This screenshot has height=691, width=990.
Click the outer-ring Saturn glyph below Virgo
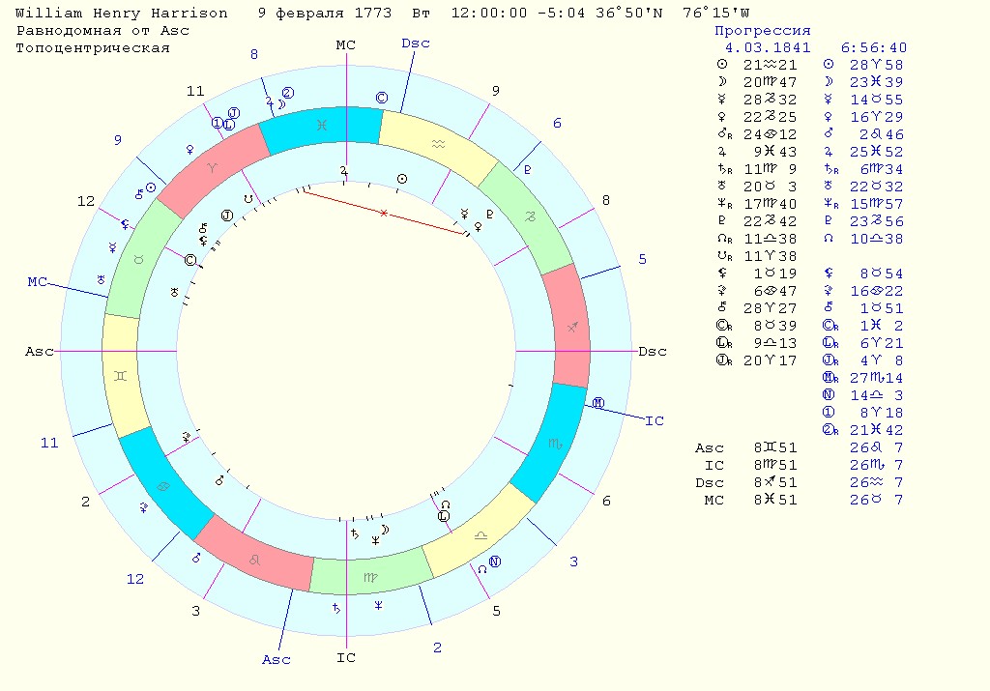(336, 608)
